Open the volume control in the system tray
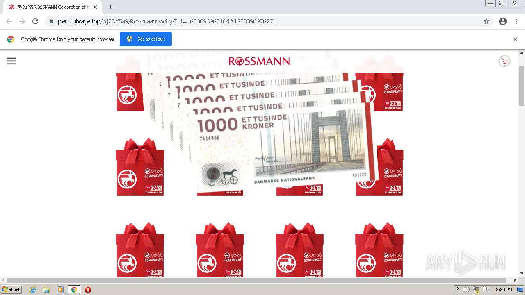Viewport: 525px width, 295px height. tap(466, 290)
